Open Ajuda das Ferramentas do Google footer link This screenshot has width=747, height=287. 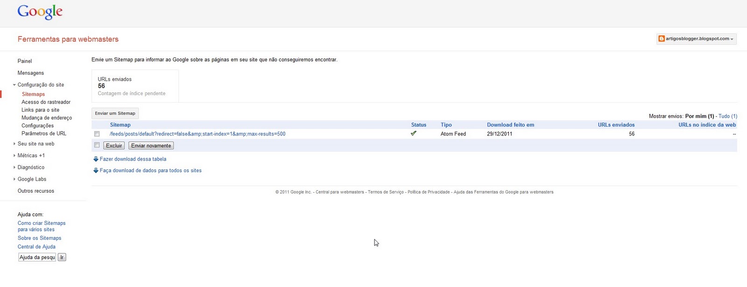click(504, 192)
